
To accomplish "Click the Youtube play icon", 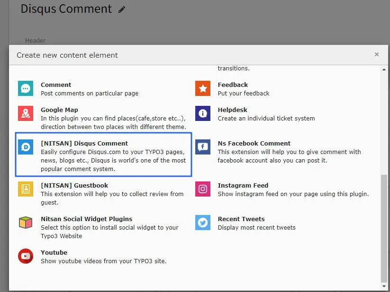I will tap(26, 256).
